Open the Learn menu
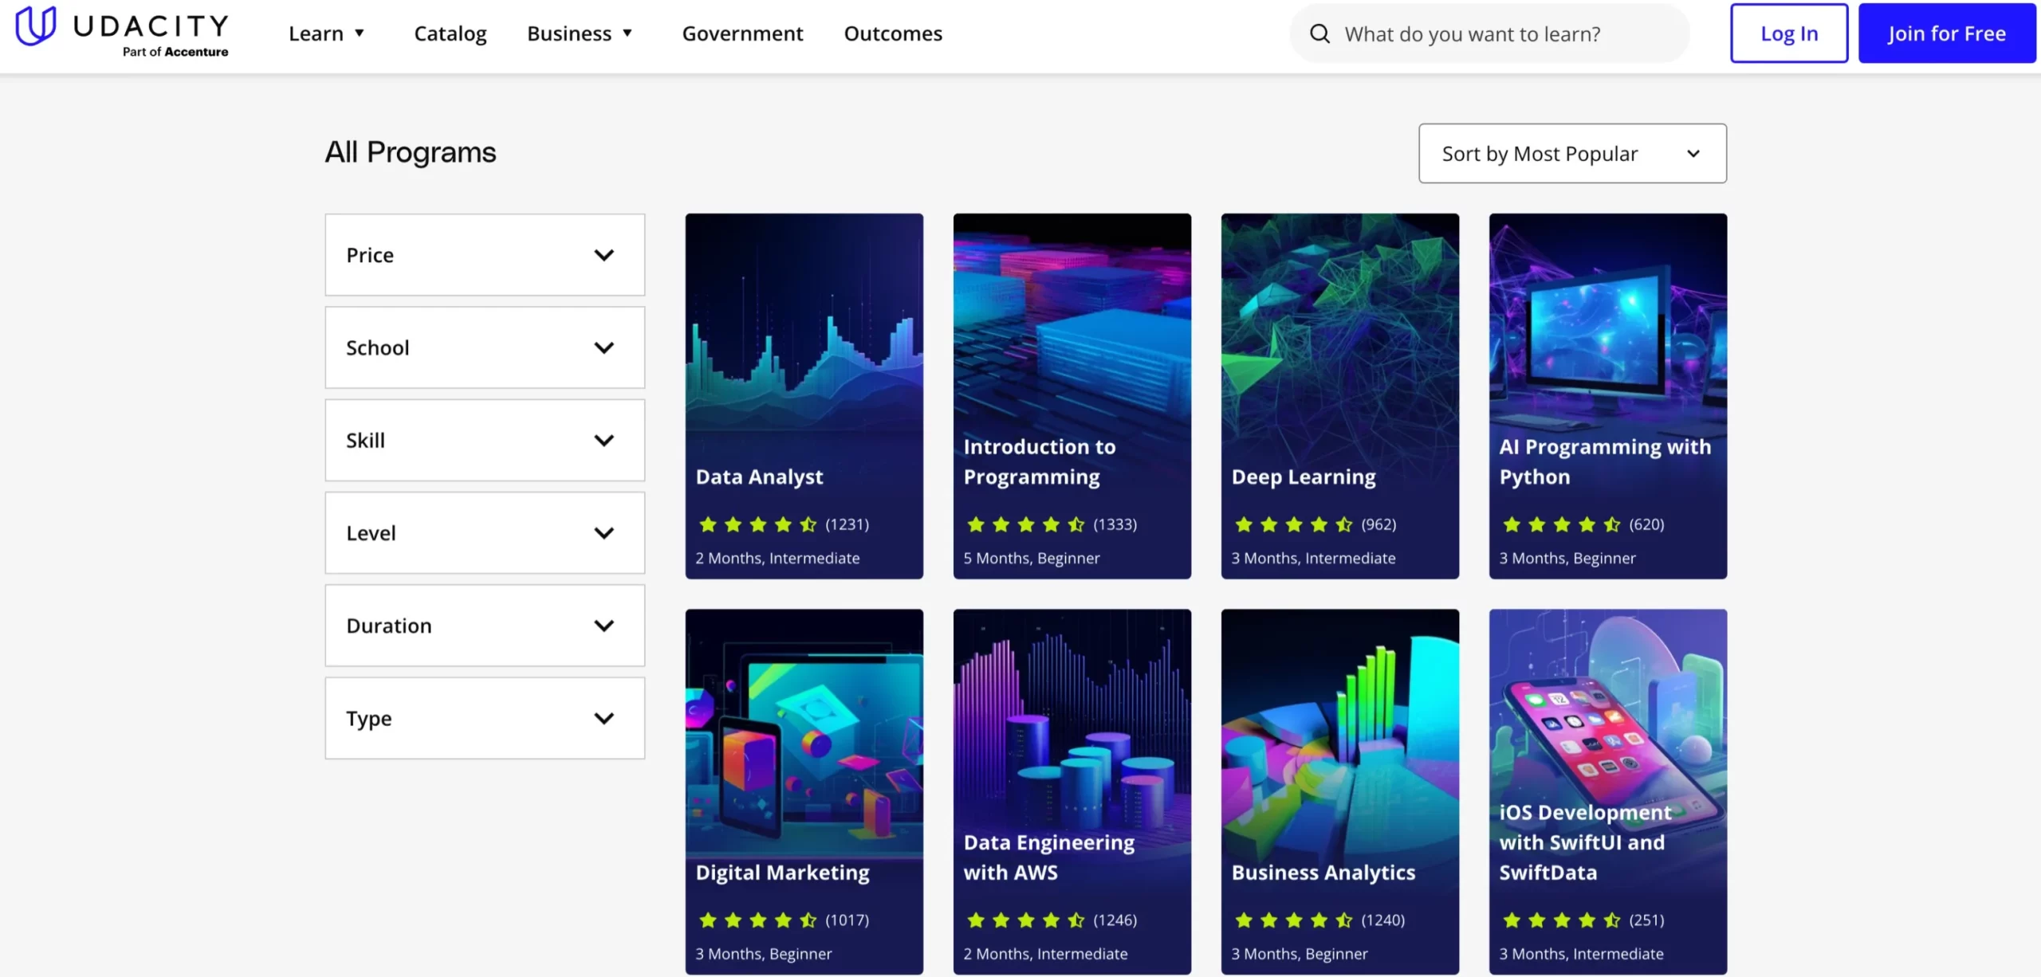The image size is (2041, 977). 327,33
